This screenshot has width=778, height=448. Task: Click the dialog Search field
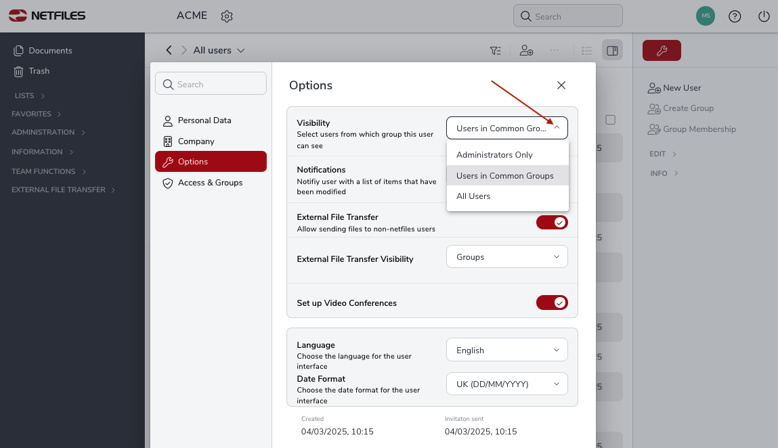click(211, 83)
